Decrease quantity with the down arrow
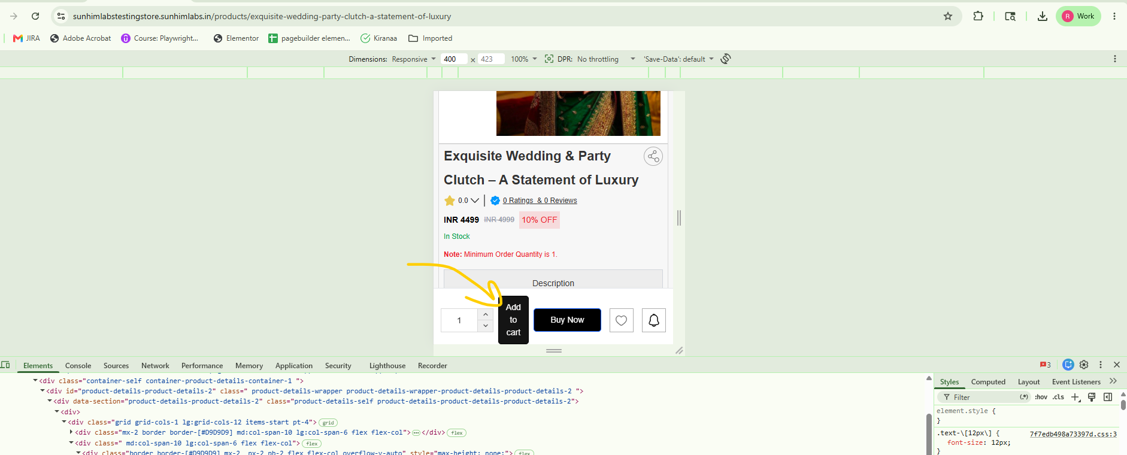The height and width of the screenshot is (455, 1127). [x=486, y=326]
